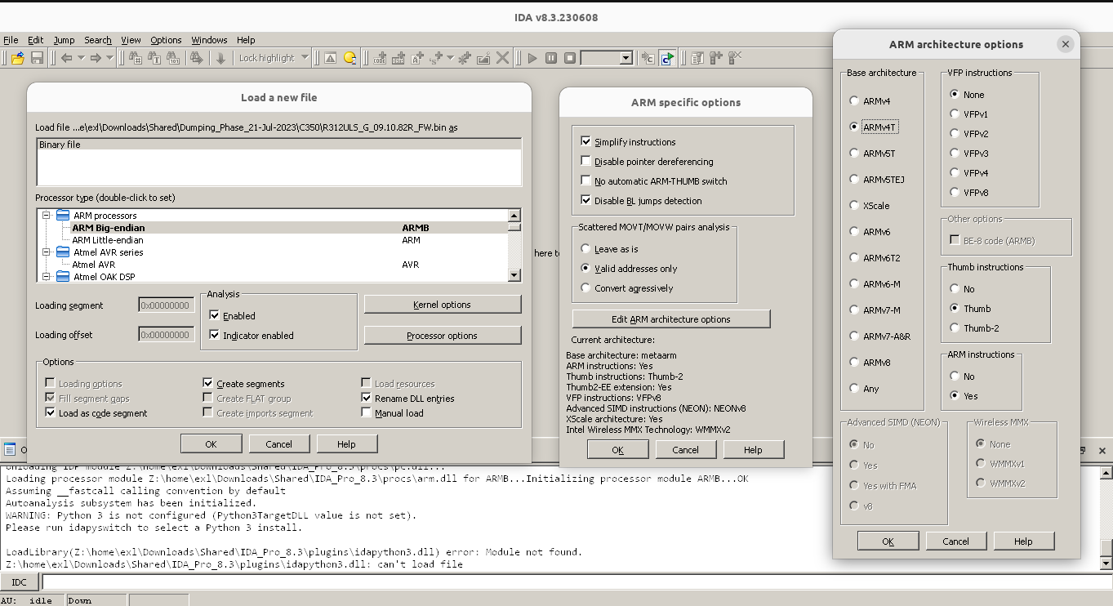Viewport: 1113px width, 606px height.
Task: Open the Options menu
Action: pyautogui.click(x=166, y=40)
